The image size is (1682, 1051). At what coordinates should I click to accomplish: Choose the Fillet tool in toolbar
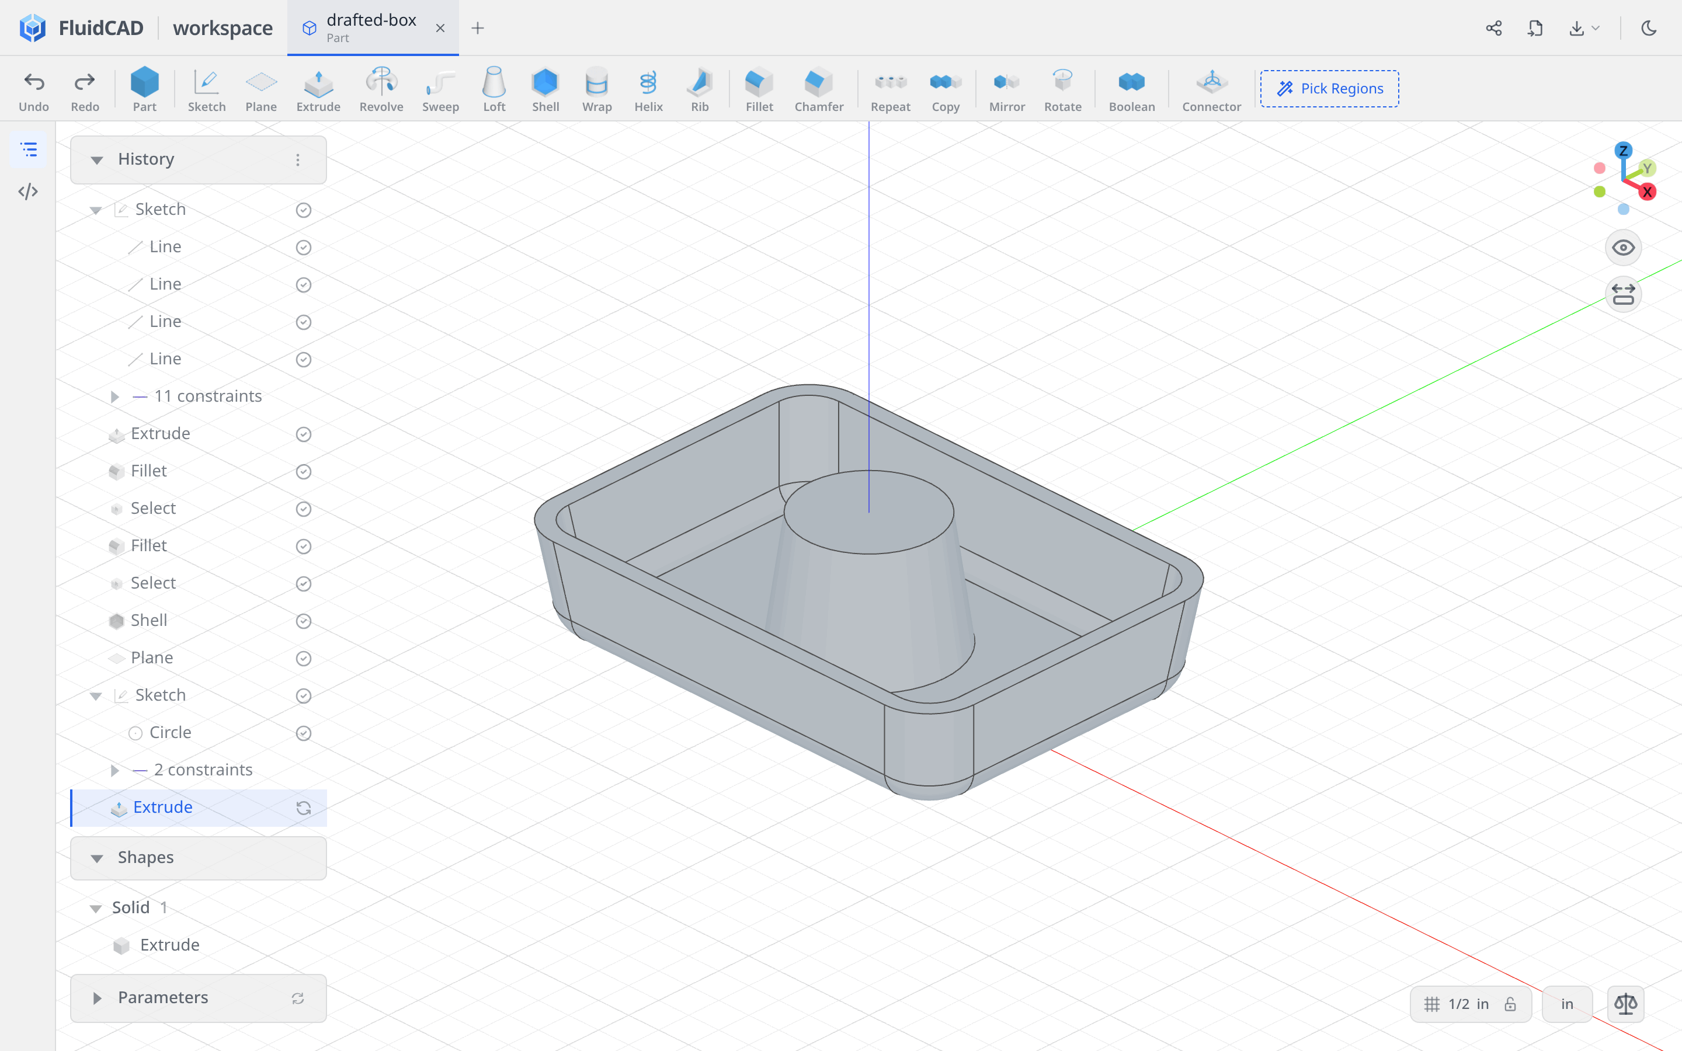click(759, 90)
